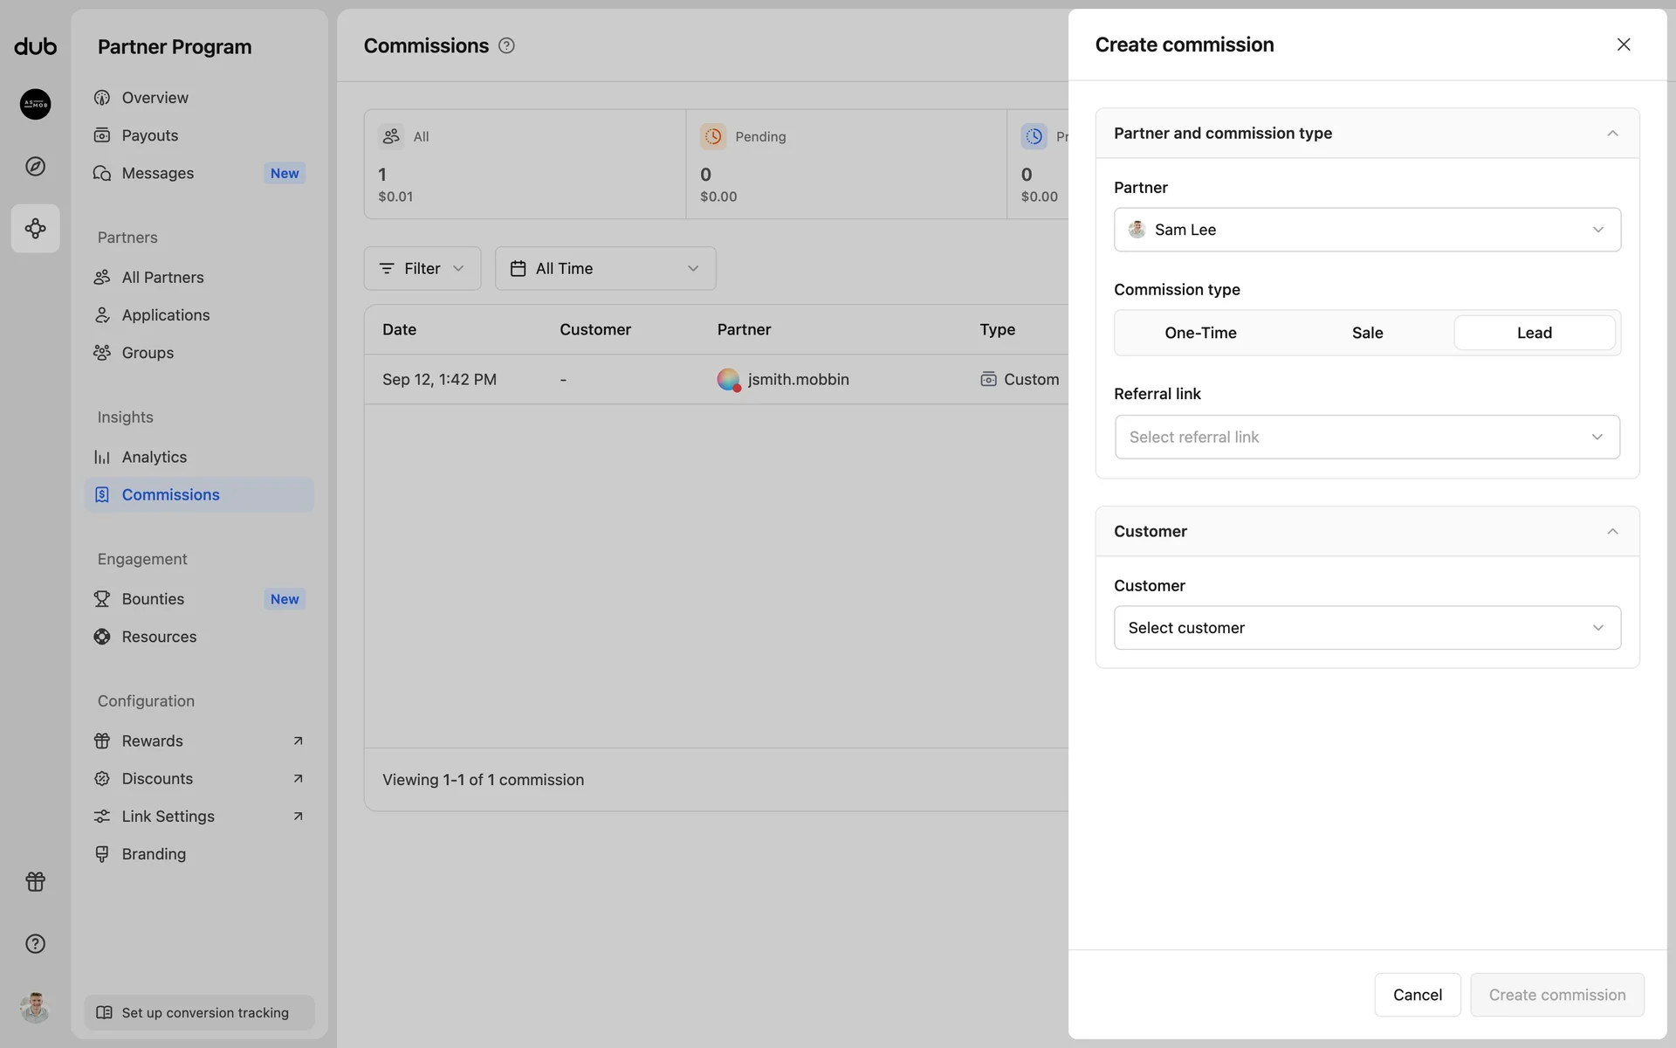This screenshot has height=1048, width=1676.
Task: Open the Select referral link dropdown
Action: [x=1367, y=437]
